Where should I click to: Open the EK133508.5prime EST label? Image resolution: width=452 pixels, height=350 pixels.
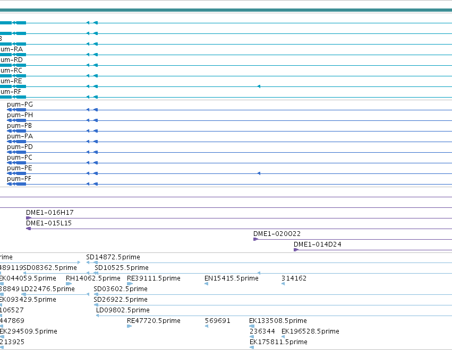(278, 321)
